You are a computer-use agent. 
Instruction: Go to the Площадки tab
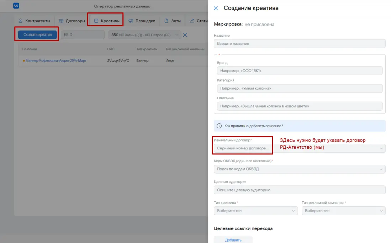point(142,21)
